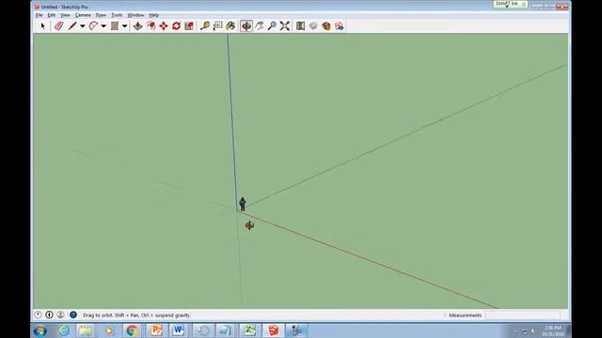Image resolution: width=602 pixels, height=338 pixels.
Task: Switch to Excel on taskbar
Action: (249, 330)
